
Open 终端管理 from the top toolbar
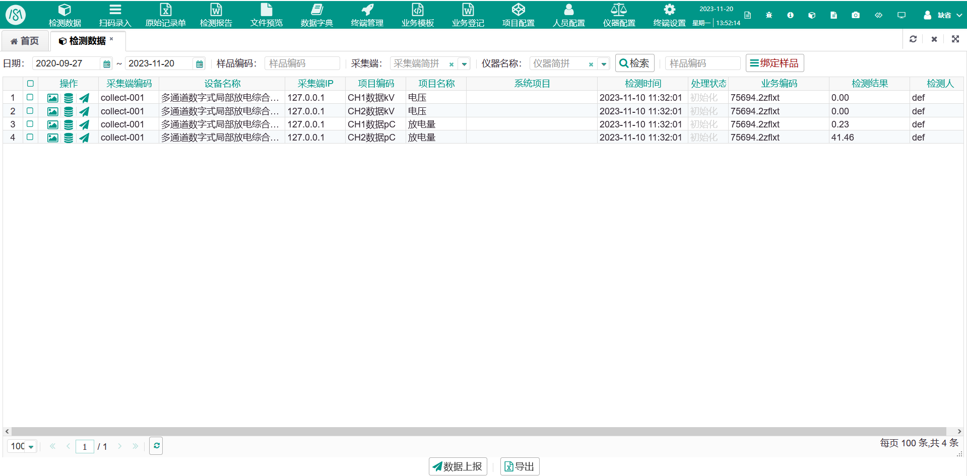[367, 15]
